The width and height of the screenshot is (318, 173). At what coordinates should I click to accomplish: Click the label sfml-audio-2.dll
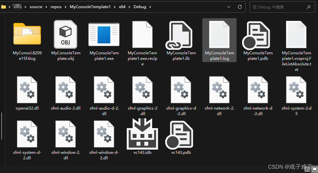(66, 108)
